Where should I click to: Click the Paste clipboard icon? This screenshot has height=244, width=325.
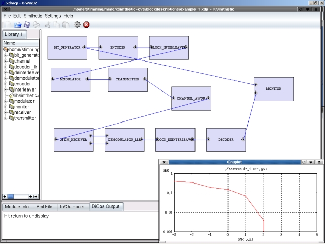[66, 24]
